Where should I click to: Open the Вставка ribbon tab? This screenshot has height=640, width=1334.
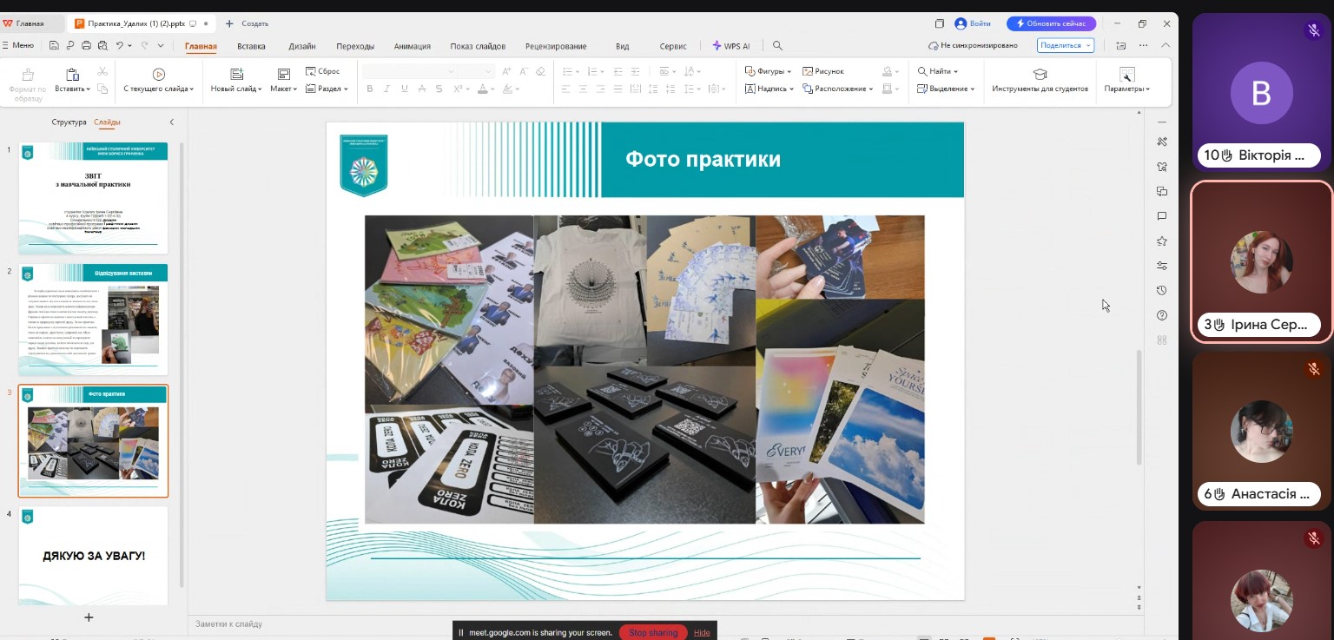[251, 46]
